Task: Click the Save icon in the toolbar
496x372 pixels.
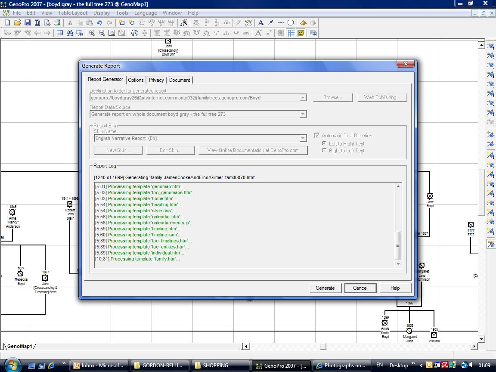Action: tap(27, 23)
